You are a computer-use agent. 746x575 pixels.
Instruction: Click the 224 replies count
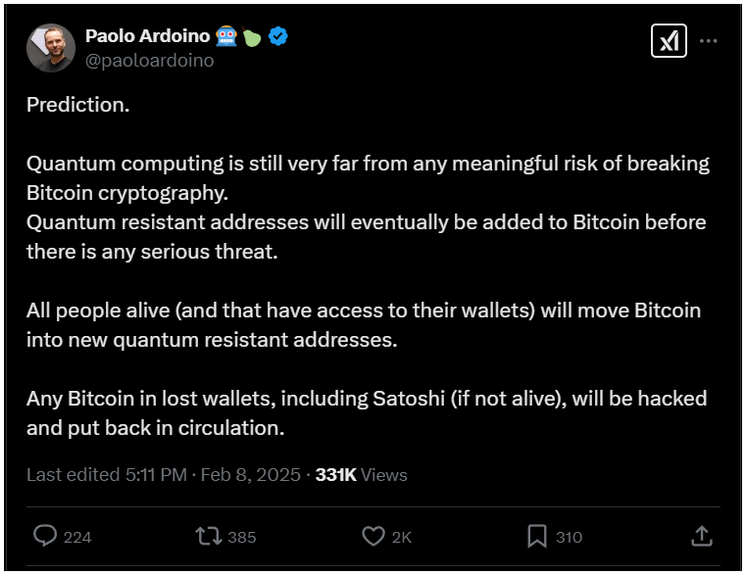point(78,537)
